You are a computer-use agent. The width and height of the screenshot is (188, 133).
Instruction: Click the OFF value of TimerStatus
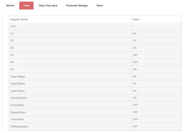coord(135,119)
